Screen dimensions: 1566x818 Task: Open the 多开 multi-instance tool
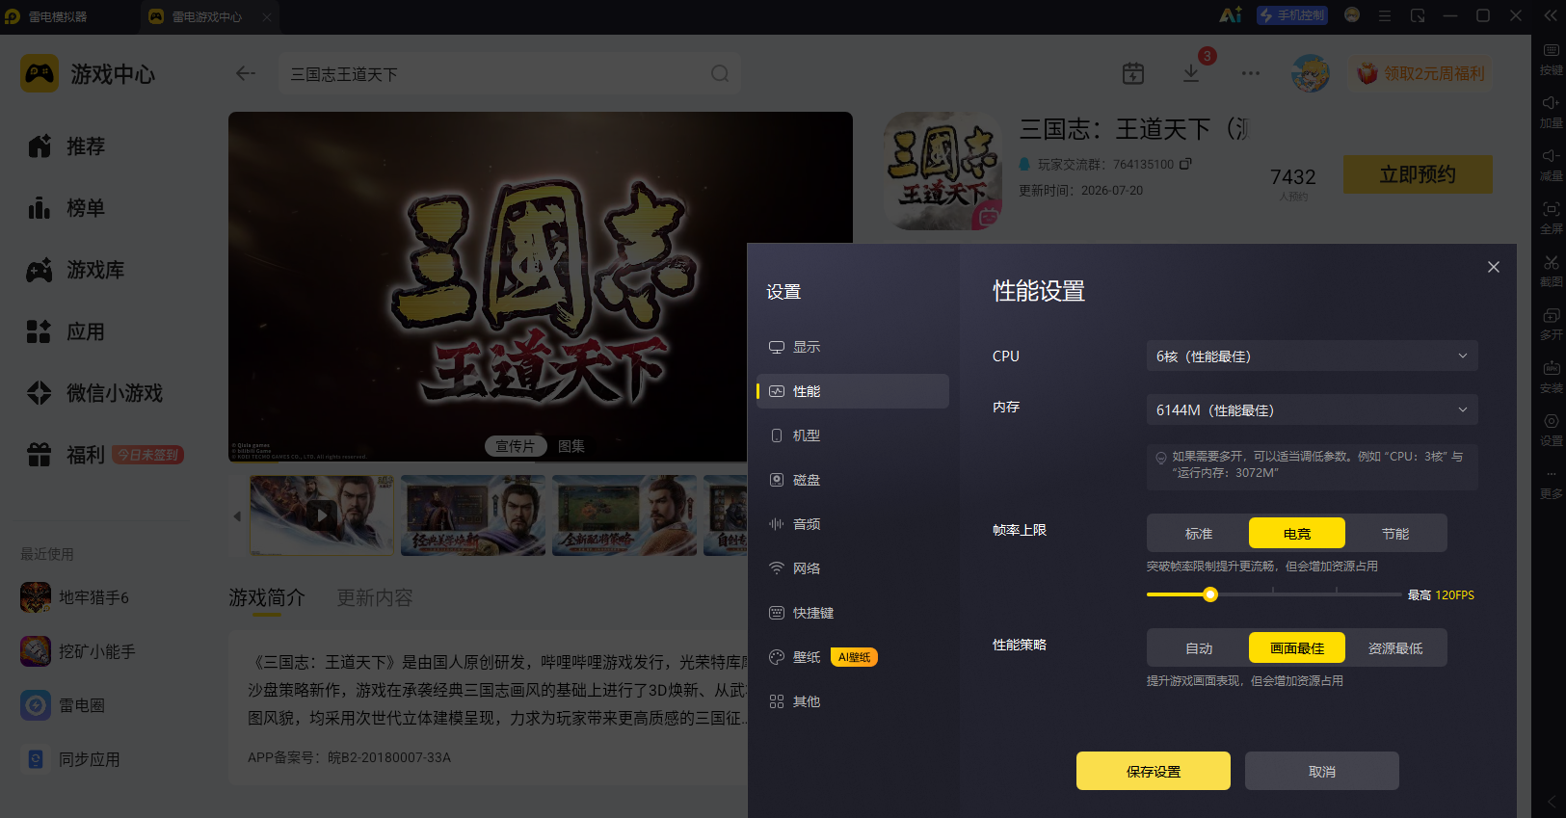1552,324
